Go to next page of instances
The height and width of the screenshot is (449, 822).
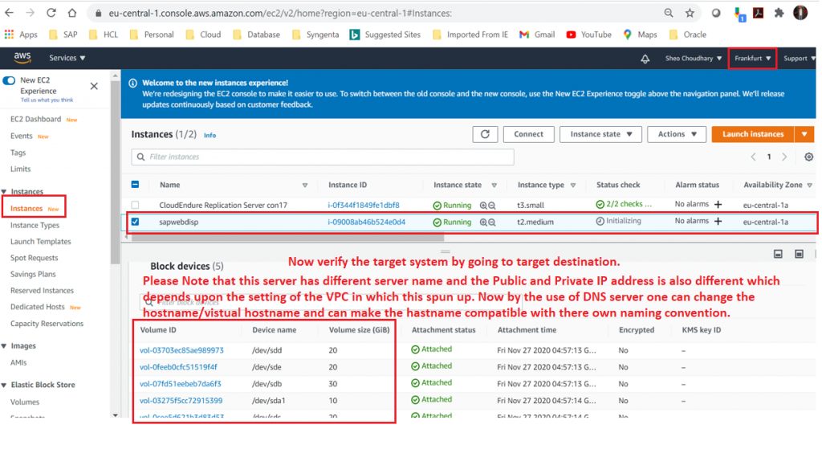pos(785,157)
